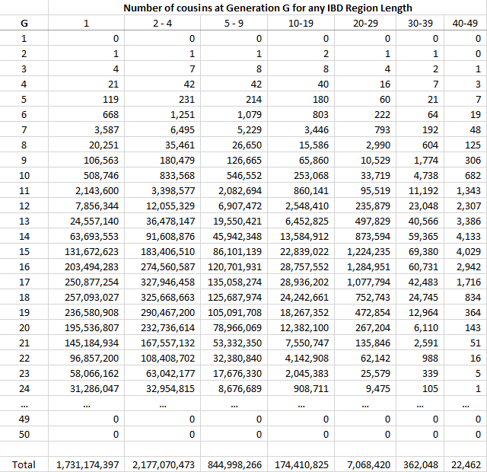
Task: Click the cell containing 143
Action: click(465, 327)
